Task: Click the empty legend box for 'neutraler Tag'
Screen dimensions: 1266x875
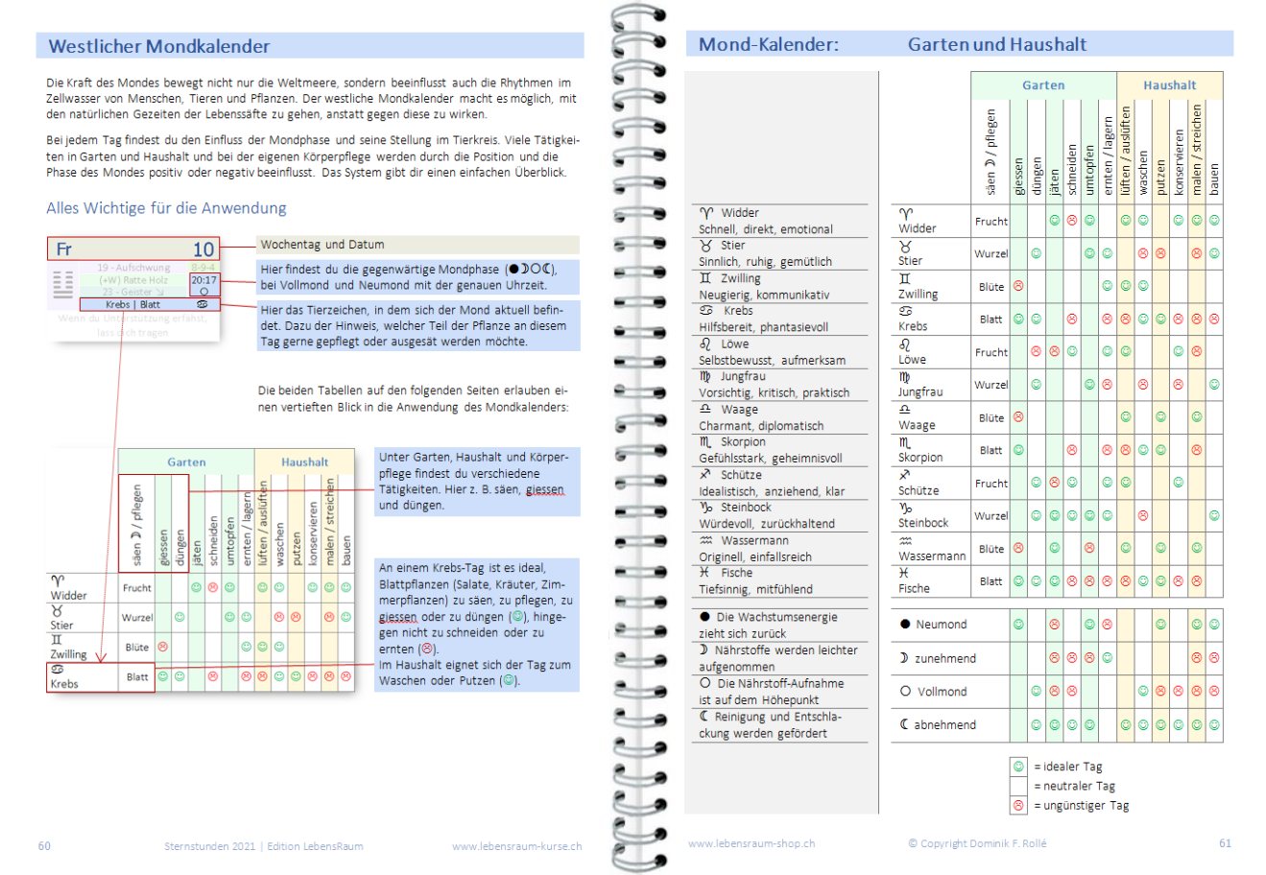Action: click(x=1018, y=786)
